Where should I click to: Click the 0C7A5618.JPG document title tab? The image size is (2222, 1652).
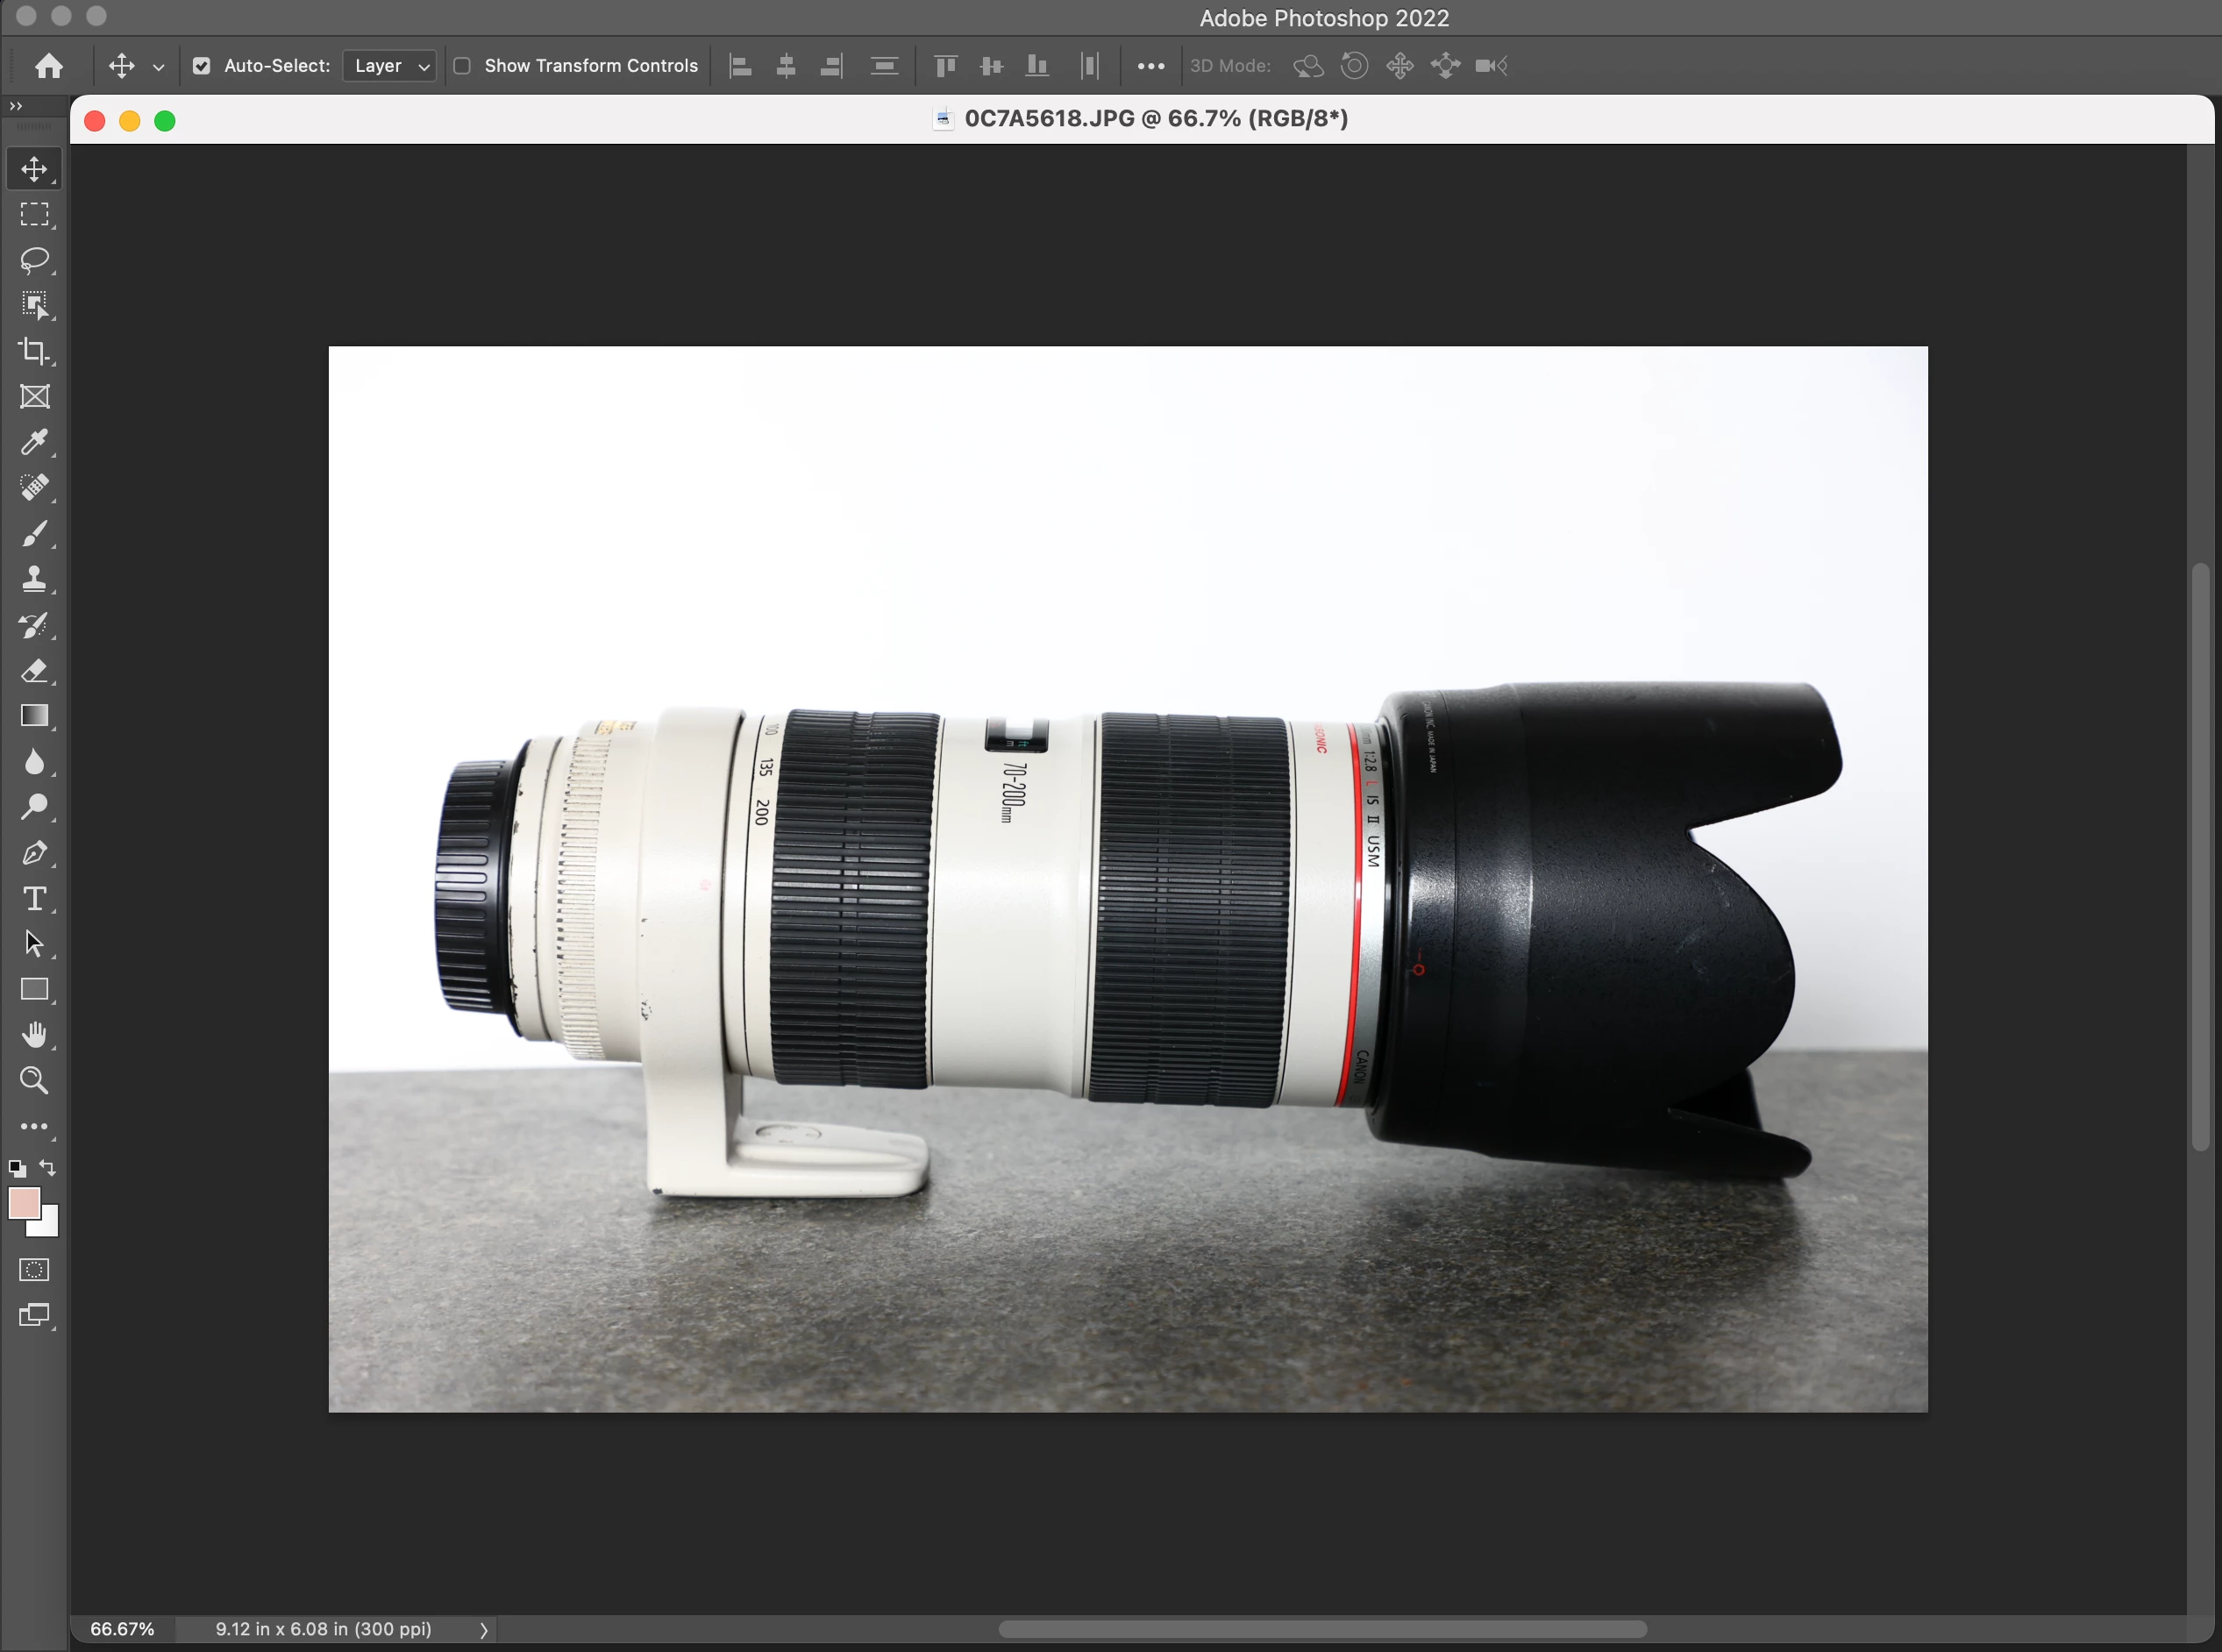[x=1155, y=119]
